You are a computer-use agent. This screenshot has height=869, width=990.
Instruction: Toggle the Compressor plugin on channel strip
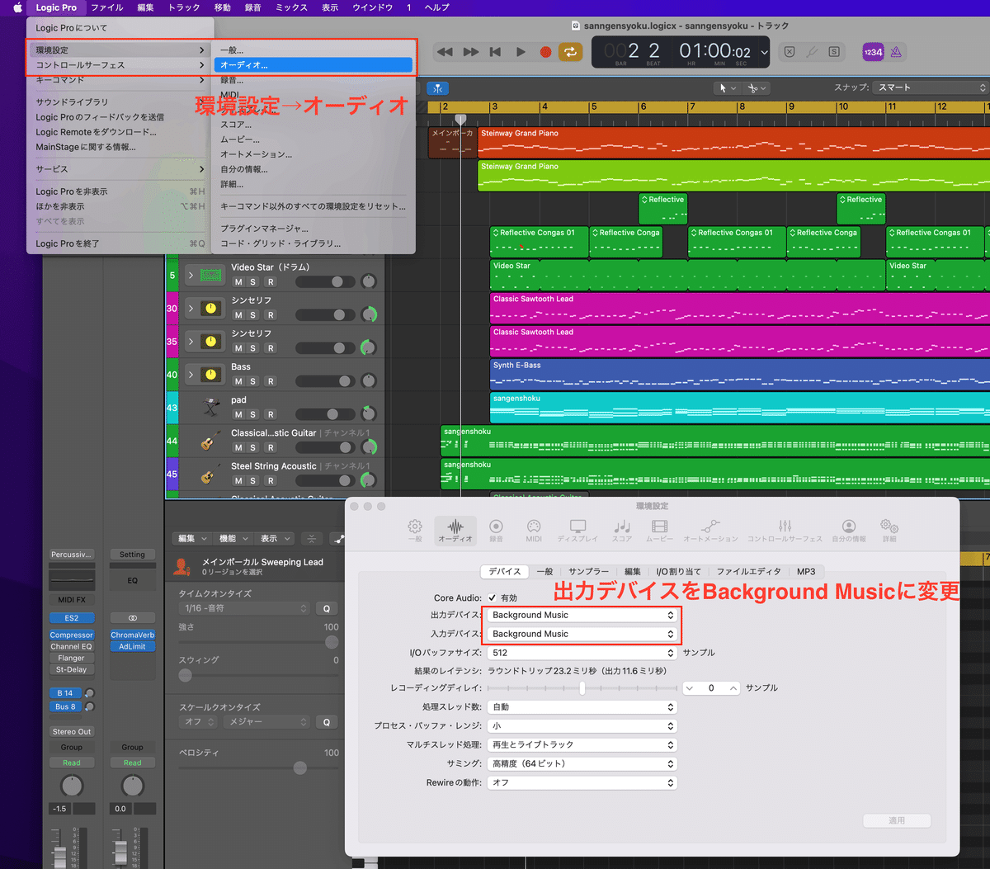tap(72, 635)
